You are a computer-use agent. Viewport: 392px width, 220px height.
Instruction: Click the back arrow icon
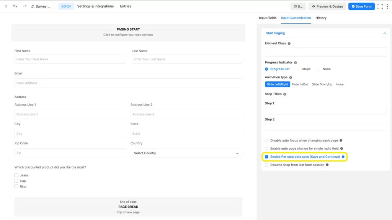6,6
